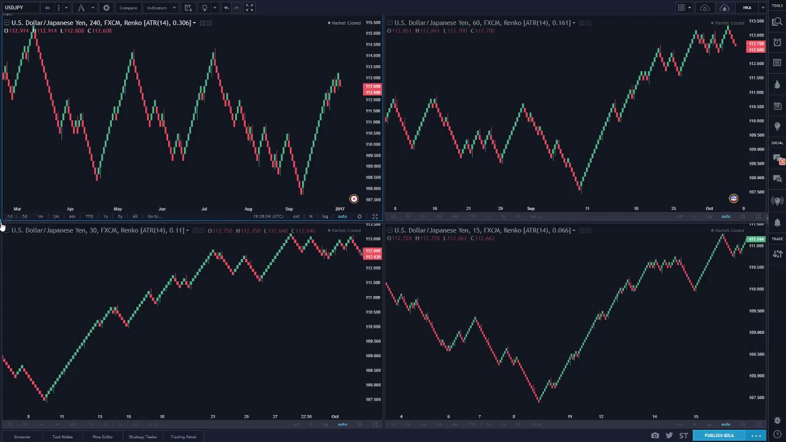
Task: Click the Indicators button
Action: click(x=157, y=8)
